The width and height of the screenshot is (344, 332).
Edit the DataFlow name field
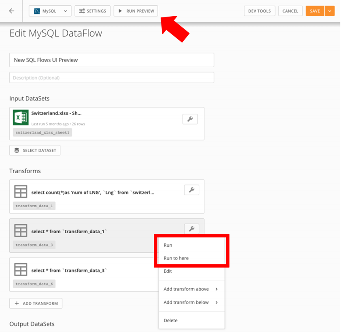pyautogui.click(x=111, y=60)
